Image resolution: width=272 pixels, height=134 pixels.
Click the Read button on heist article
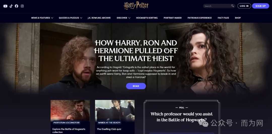tap(136, 86)
